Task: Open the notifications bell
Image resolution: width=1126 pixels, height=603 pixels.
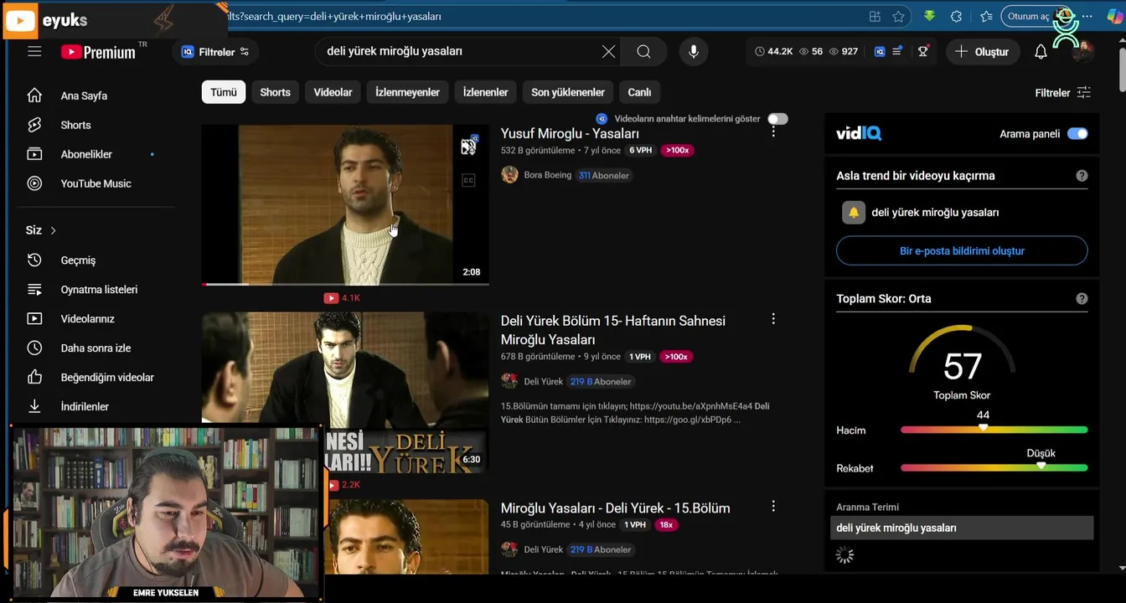Action: pos(1041,52)
